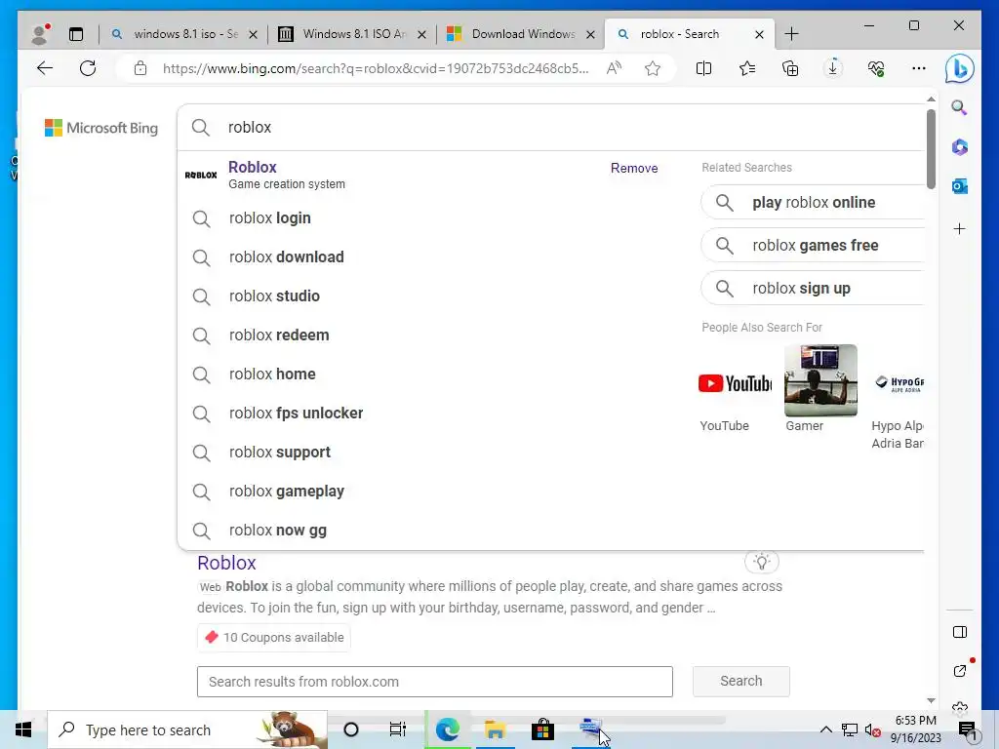Switch to Windows 8.1 ISO Archive tab

click(351, 34)
